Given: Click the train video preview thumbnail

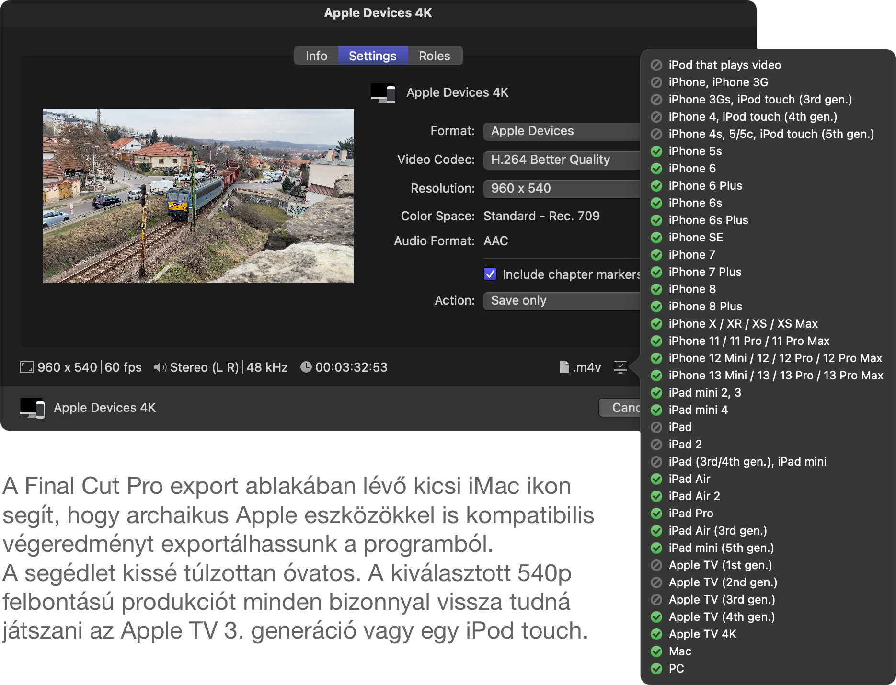Looking at the screenshot, I should click(x=198, y=196).
